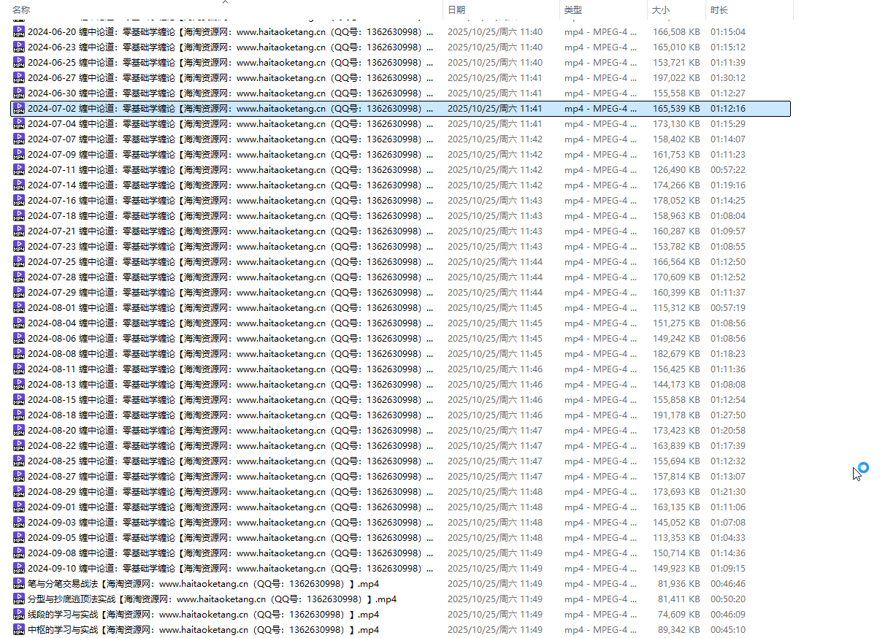Sort the list by 大小 column
This screenshot has height=638, width=896.
[660, 10]
